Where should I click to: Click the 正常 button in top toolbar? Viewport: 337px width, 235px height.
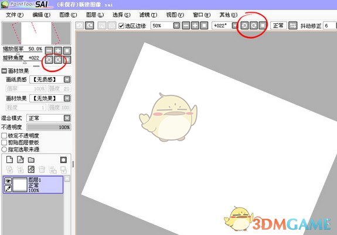(278, 26)
